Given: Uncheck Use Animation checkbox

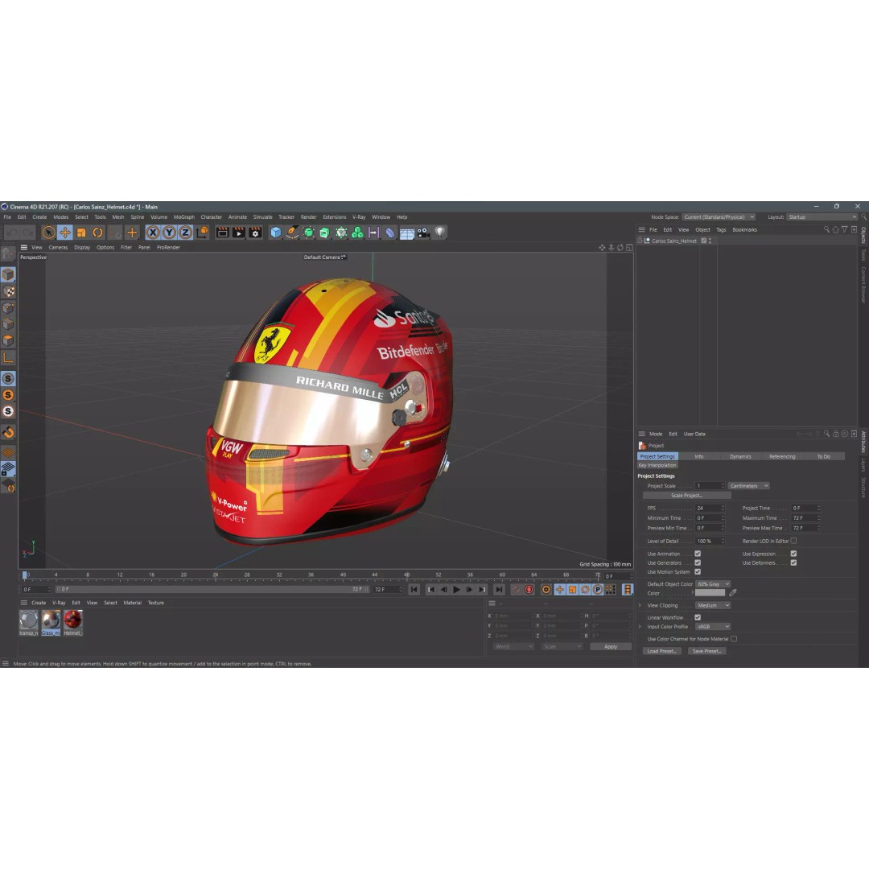Looking at the screenshot, I should [698, 554].
